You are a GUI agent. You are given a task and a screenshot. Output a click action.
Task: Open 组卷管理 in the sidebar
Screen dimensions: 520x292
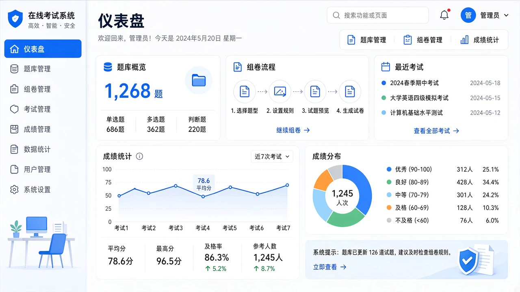point(43,89)
